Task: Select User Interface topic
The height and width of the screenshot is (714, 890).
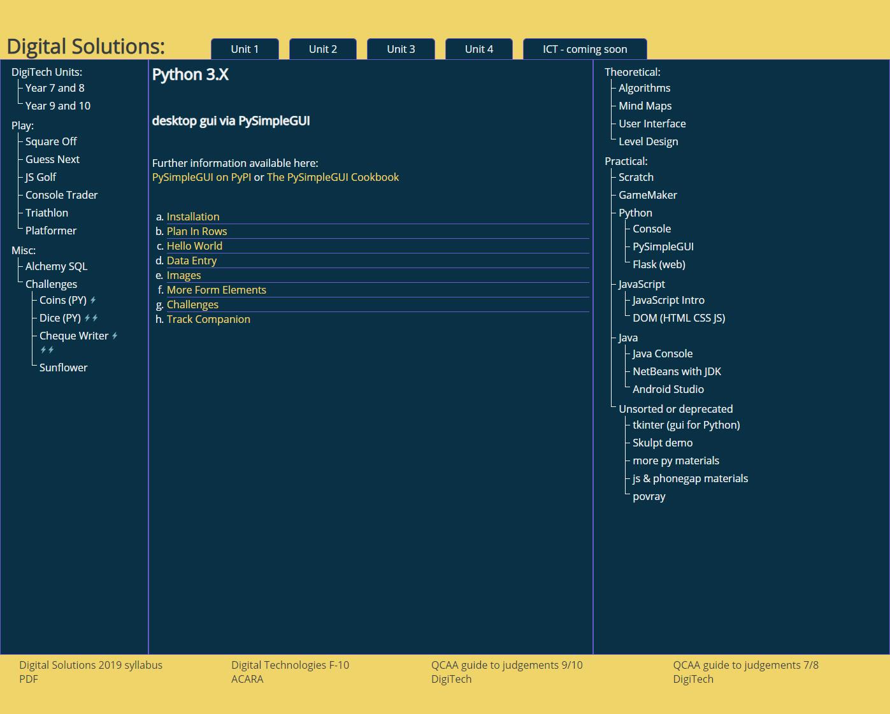Action: tap(652, 124)
